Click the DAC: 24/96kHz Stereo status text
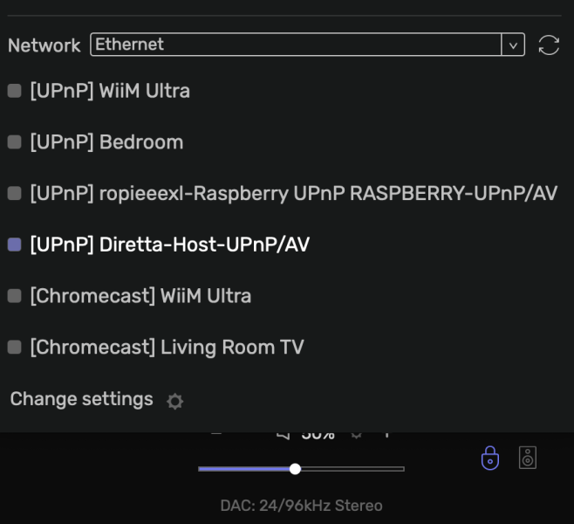Viewport: 574px width, 524px height. tap(301, 506)
